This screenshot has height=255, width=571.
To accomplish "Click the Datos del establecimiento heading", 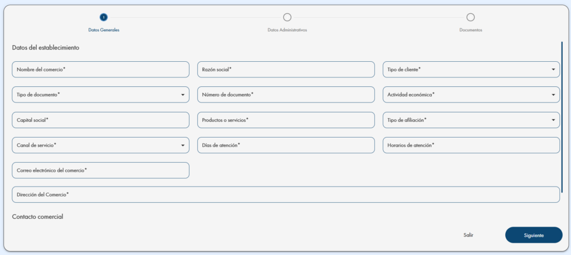I will (46, 48).
